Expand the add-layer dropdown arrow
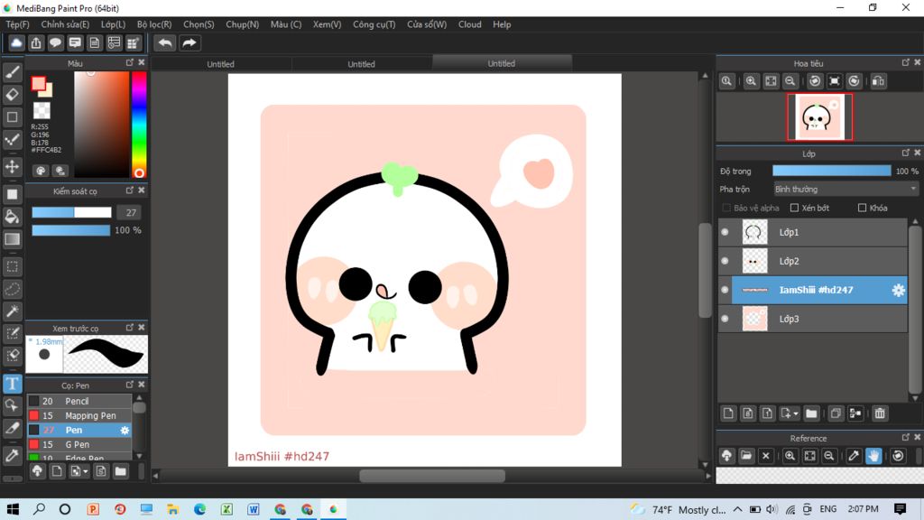Image resolution: width=924 pixels, height=520 pixels. pos(796,413)
